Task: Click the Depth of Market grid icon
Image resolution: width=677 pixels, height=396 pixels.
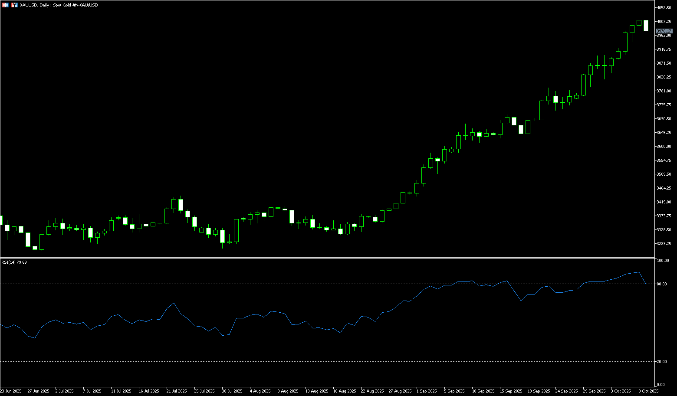Action: (5, 5)
